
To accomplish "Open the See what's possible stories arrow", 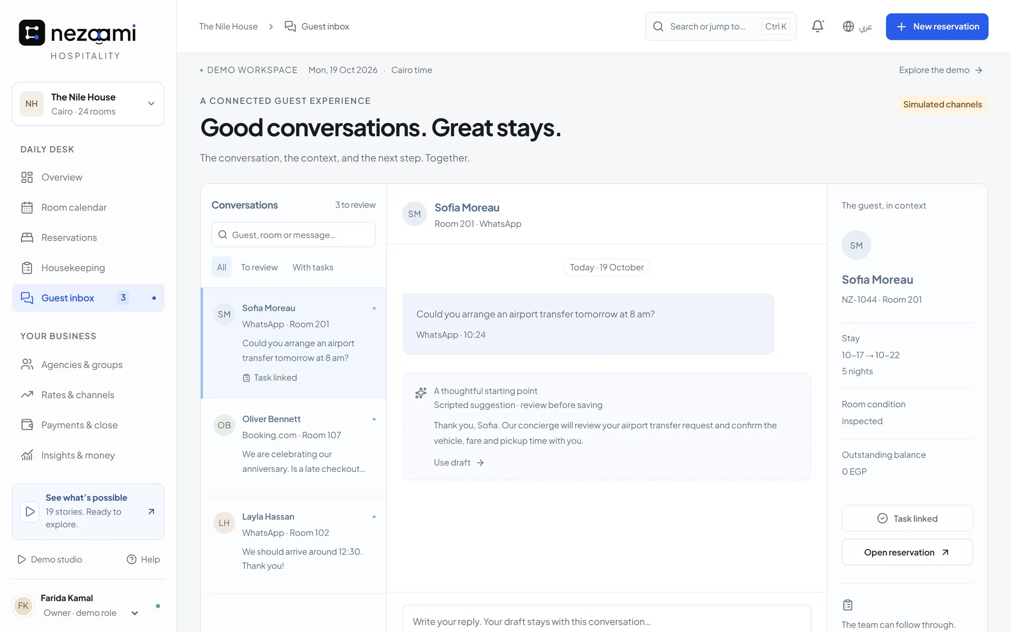I will (x=151, y=511).
